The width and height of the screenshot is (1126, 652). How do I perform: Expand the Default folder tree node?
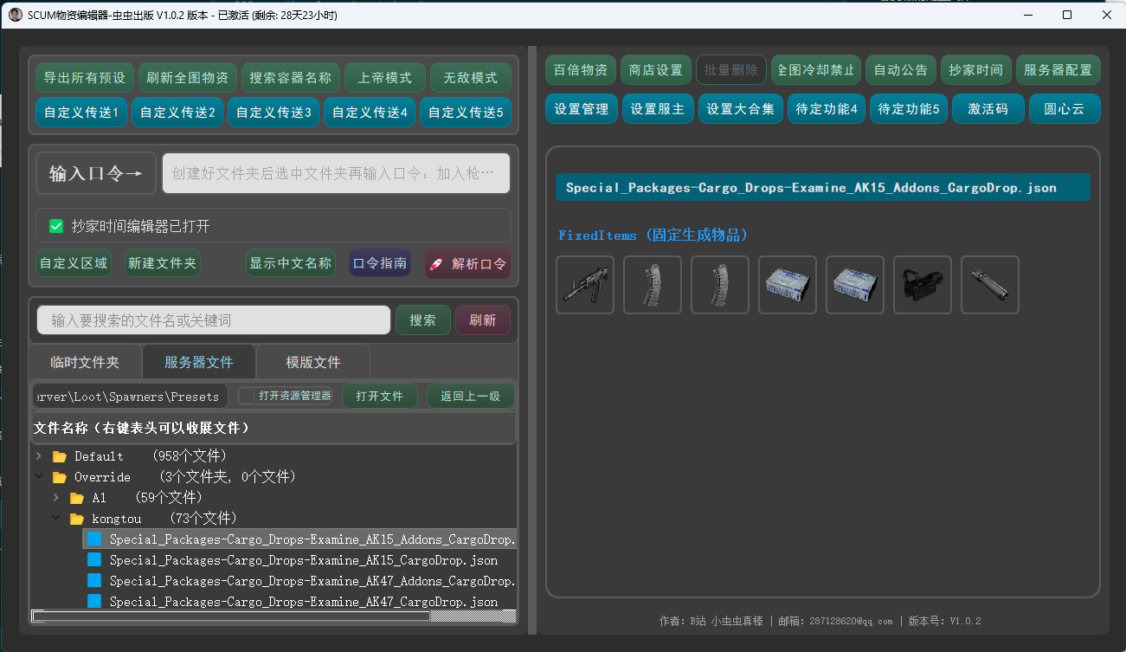38,456
